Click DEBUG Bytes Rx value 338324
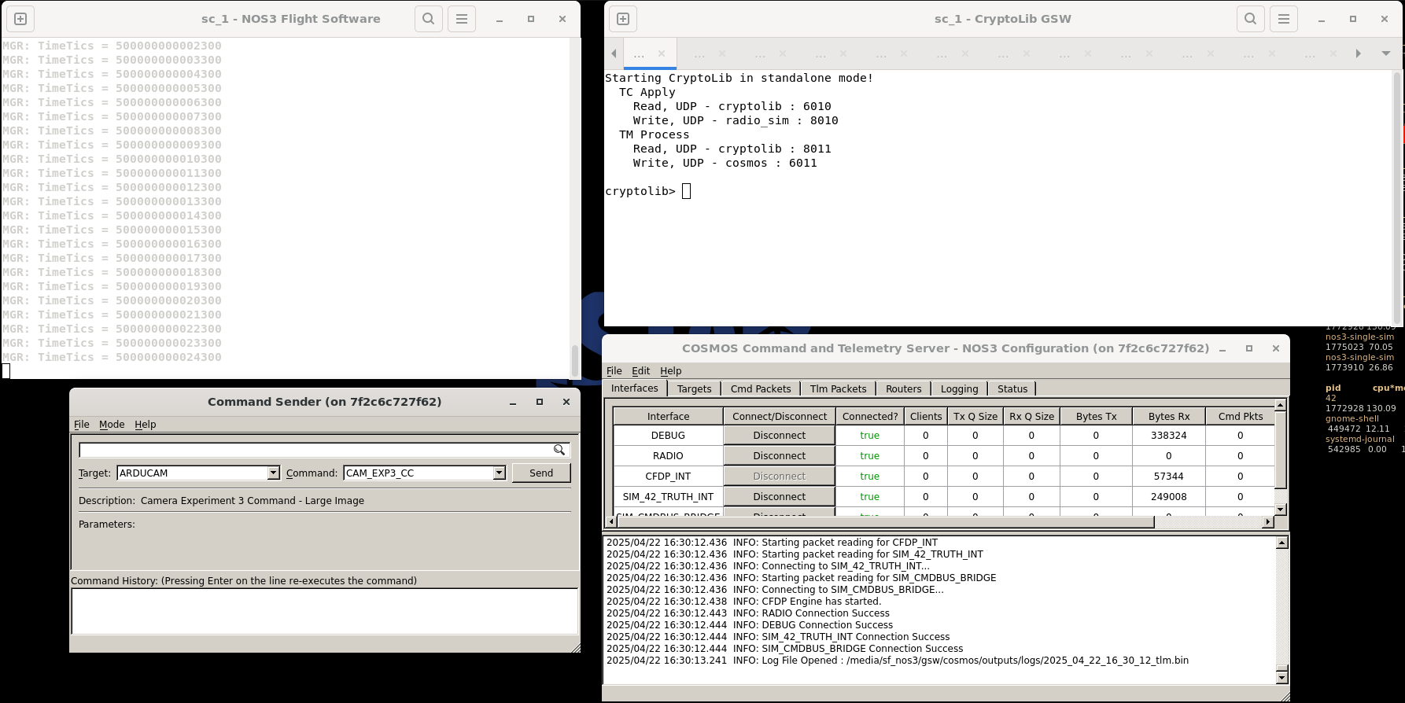 (1169, 435)
